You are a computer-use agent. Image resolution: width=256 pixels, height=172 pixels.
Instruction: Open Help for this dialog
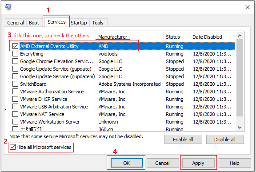tap(235, 163)
